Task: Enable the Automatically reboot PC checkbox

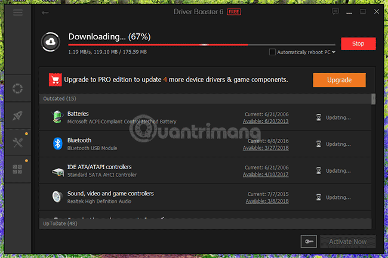Action: (x=272, y=52)
